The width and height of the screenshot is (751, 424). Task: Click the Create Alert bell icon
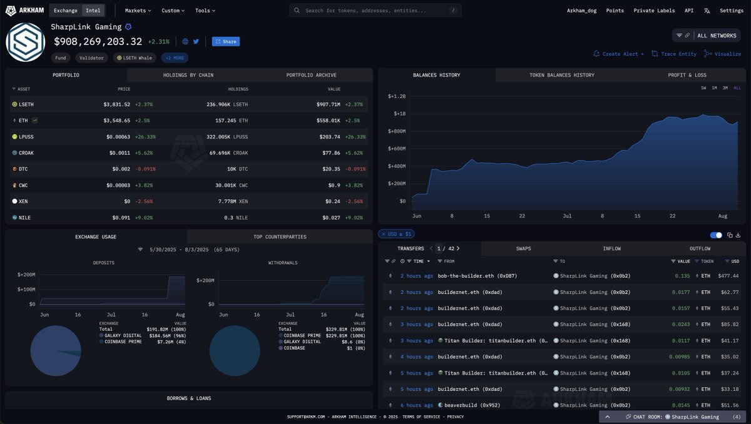(596, 54)
